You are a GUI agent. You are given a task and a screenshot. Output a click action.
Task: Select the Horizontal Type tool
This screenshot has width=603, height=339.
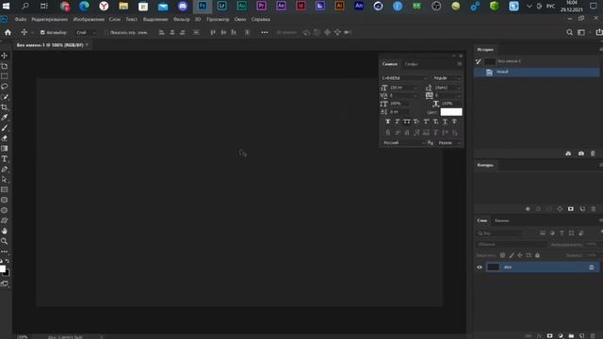pyautogui.click(x=5, y=159)
